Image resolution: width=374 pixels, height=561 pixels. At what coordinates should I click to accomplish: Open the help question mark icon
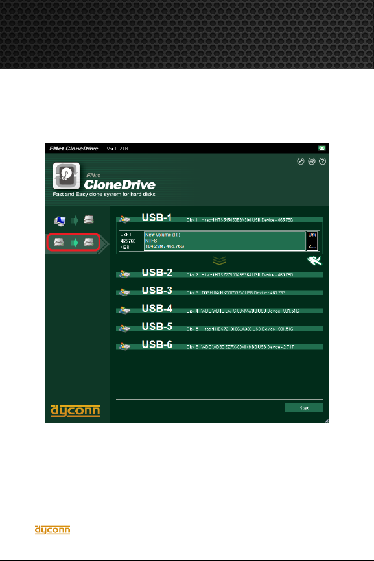coord(323,161)
